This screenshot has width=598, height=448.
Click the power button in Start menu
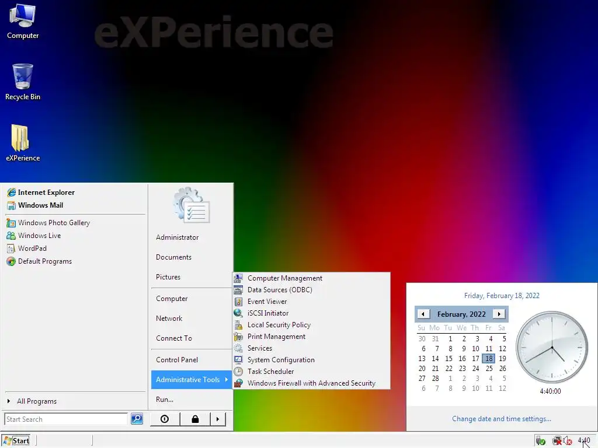pos(165,419)
